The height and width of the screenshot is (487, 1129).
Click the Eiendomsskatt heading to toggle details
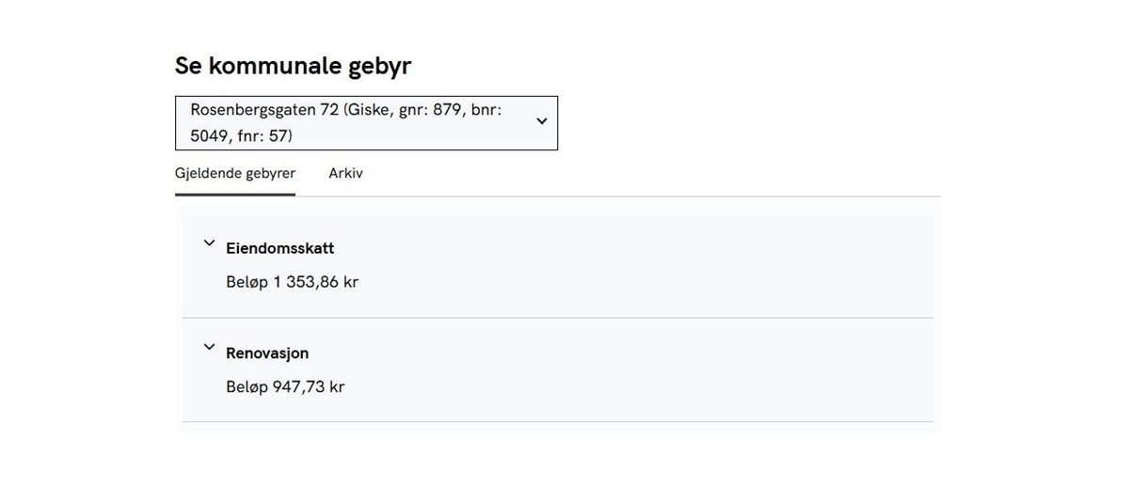click(280, 249)
